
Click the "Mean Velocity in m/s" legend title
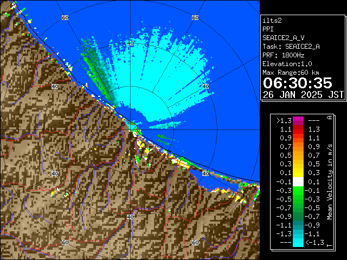[x=330, y=182]
